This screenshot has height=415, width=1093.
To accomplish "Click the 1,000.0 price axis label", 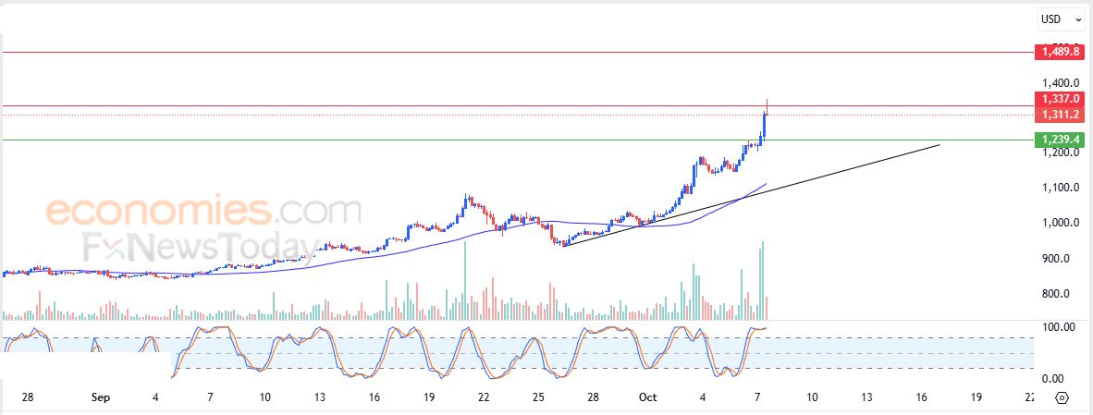I will (1059, 223).
